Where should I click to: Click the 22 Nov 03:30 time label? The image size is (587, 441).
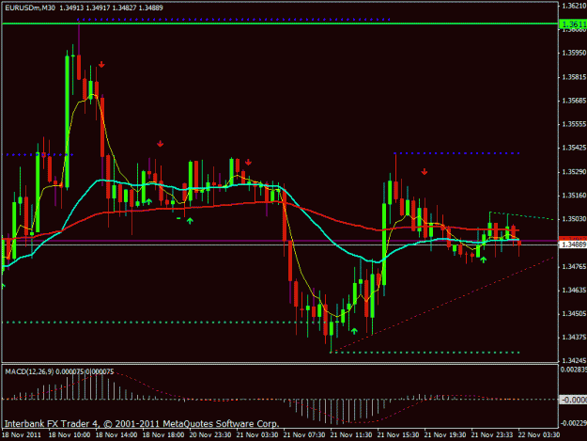(x=539, y=435)
